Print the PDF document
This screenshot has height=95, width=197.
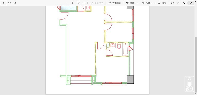[x=172, y=3]
